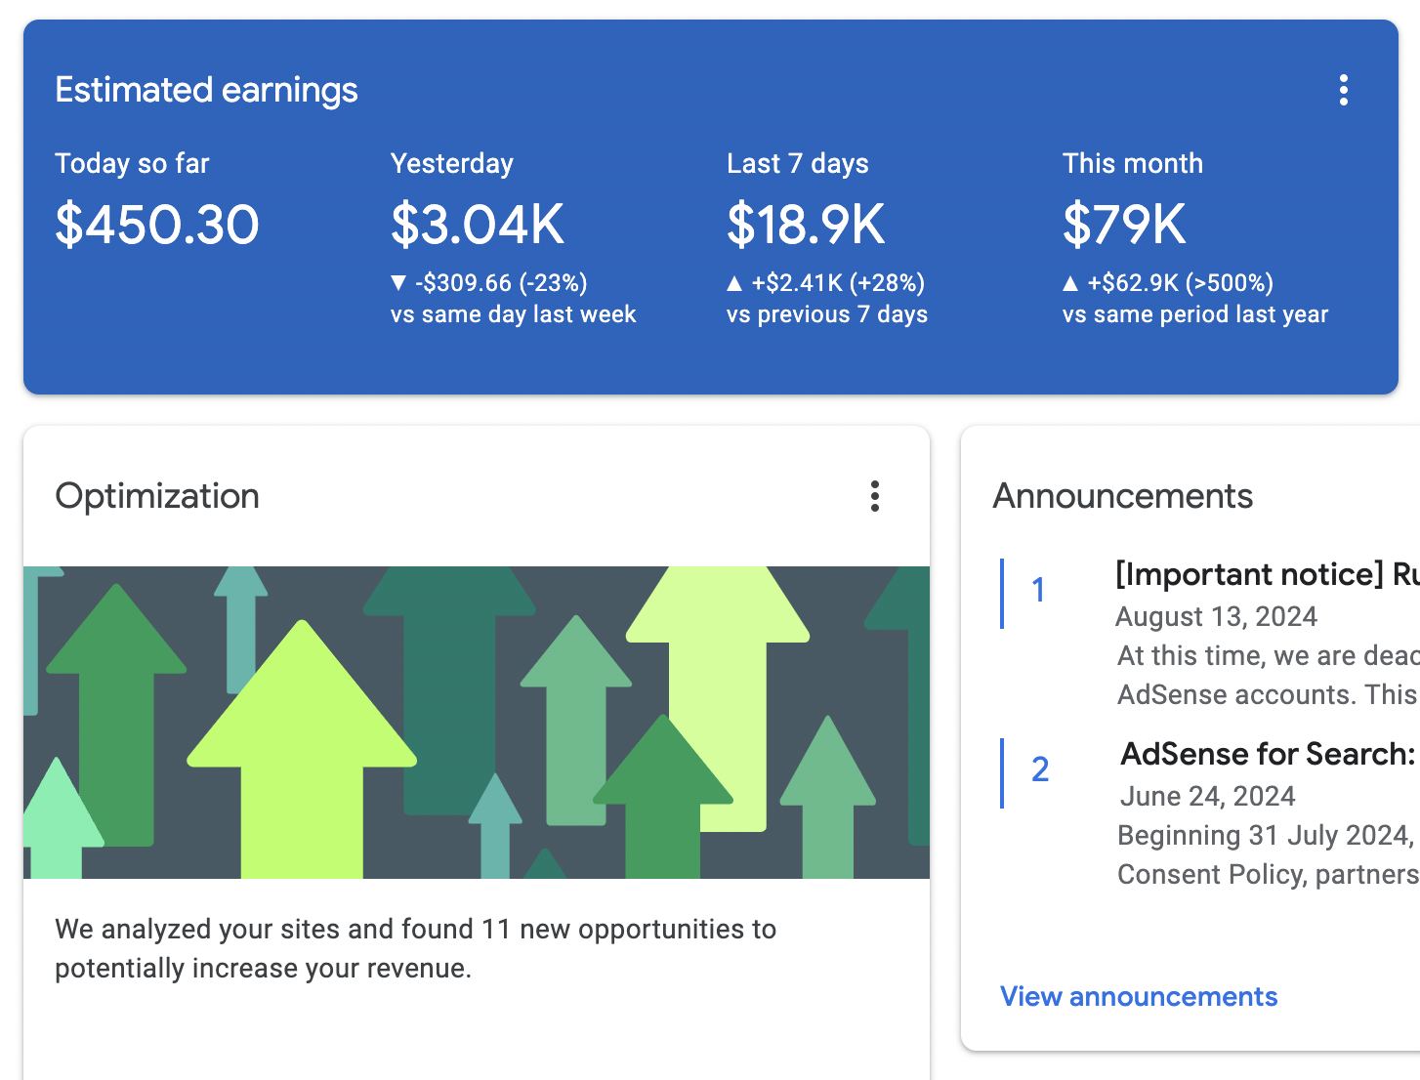The image size is (1420, 1080).
Task: Click the Announcements panel heading
Action: pyautogui.click(x=1122, y=496)
